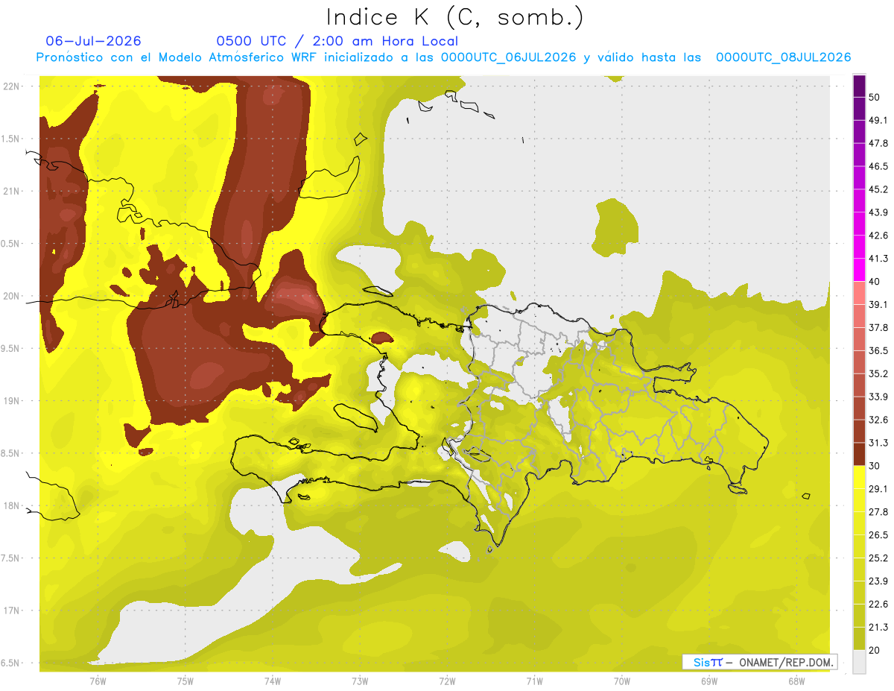The width and height of the screenshot is (894, 691).
Task: Click the legend value "42.6"
Action: tap(878, 236)
